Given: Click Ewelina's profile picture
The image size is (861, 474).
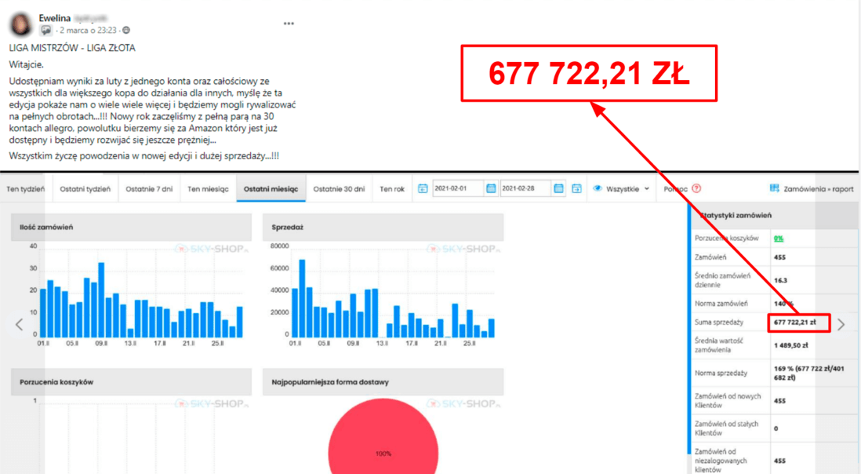Looking at the screenshot, I should click(21, 24).
